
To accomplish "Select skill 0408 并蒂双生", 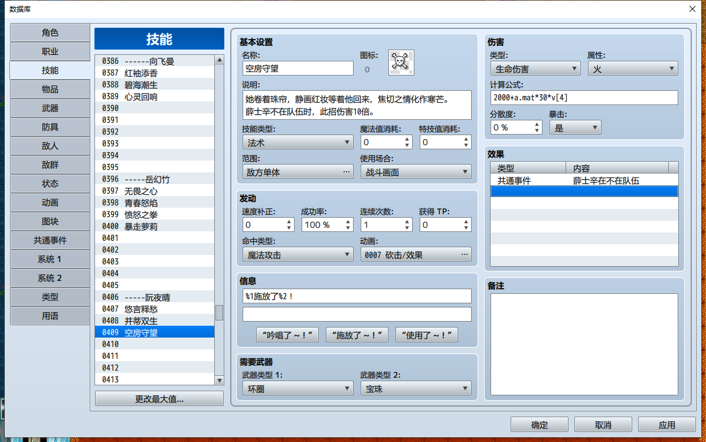I will [x=155, y=320].
